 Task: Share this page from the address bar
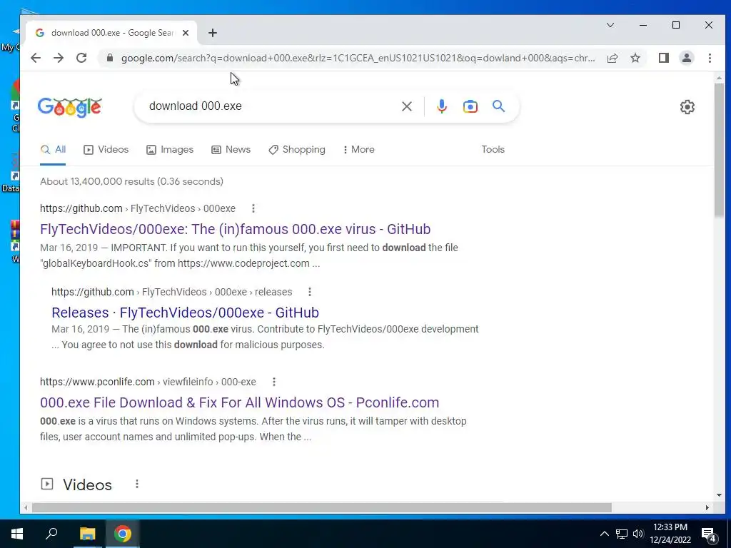click(612, 58)
